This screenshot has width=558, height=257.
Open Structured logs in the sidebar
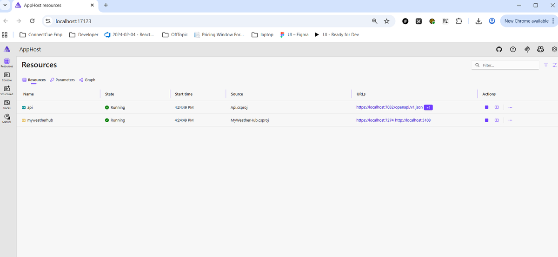click(7, 91)
